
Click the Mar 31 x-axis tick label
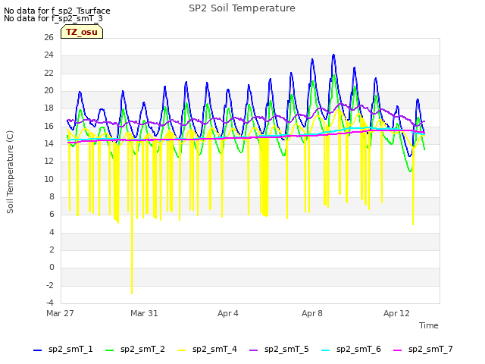pos(144,313)
